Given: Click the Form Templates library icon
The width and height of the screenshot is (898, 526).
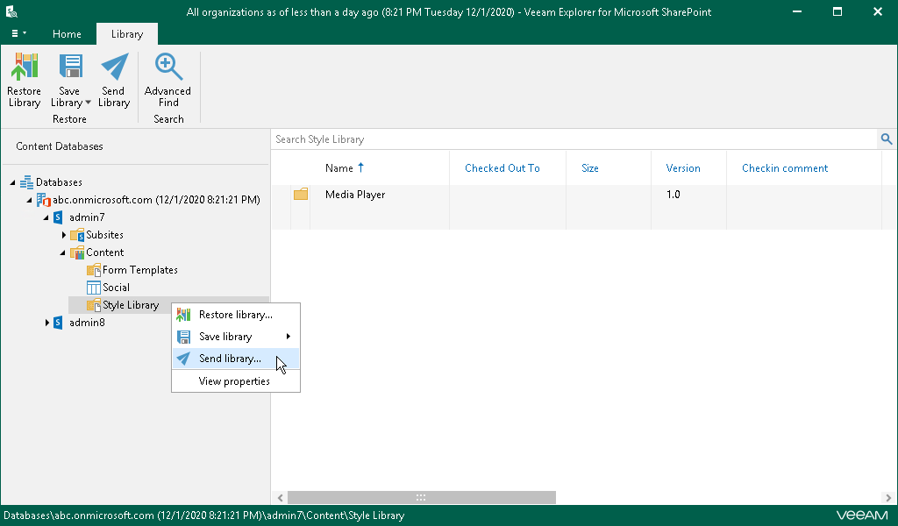Looking at the screenshot, I should click(x=93, y=270).
